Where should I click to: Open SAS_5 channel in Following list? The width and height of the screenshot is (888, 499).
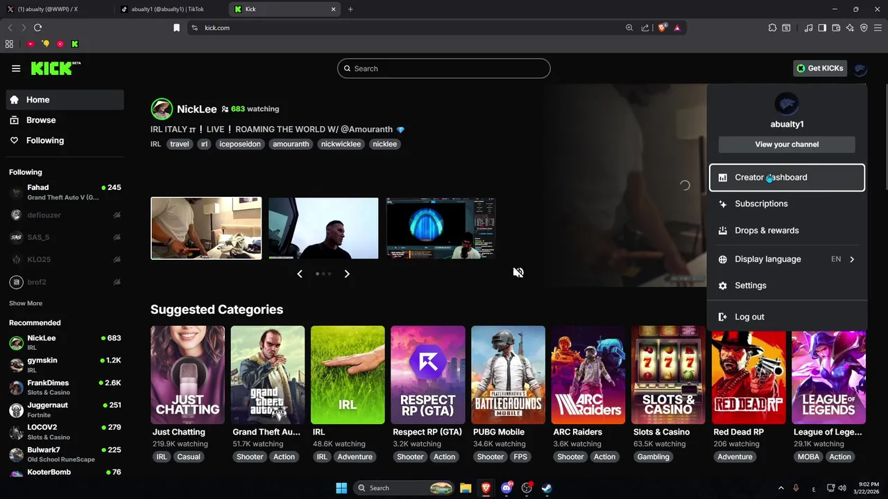pos(65,237)
